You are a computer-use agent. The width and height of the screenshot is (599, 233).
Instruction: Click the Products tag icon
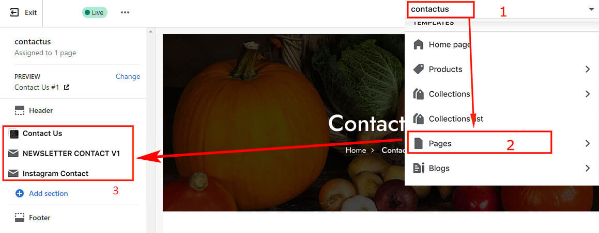(x=419, y=69)
